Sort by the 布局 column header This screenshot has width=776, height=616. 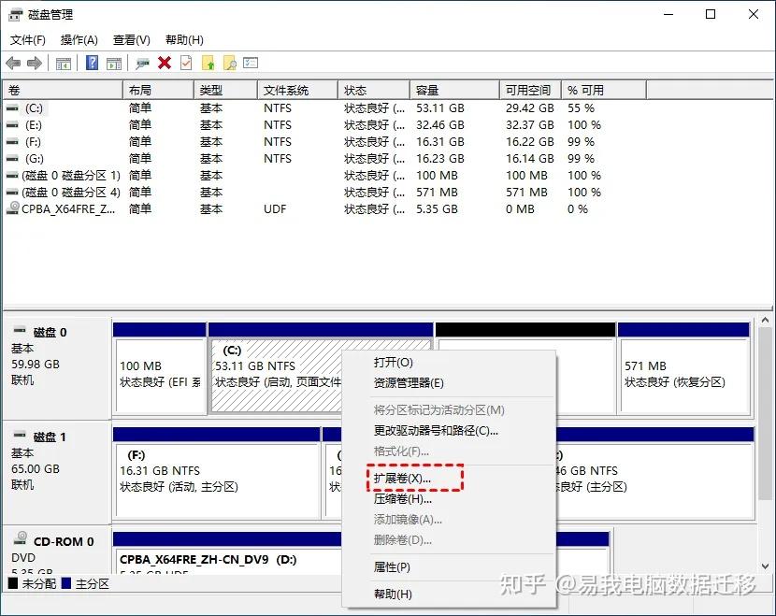pyautogui.click(x=158, y=90)
